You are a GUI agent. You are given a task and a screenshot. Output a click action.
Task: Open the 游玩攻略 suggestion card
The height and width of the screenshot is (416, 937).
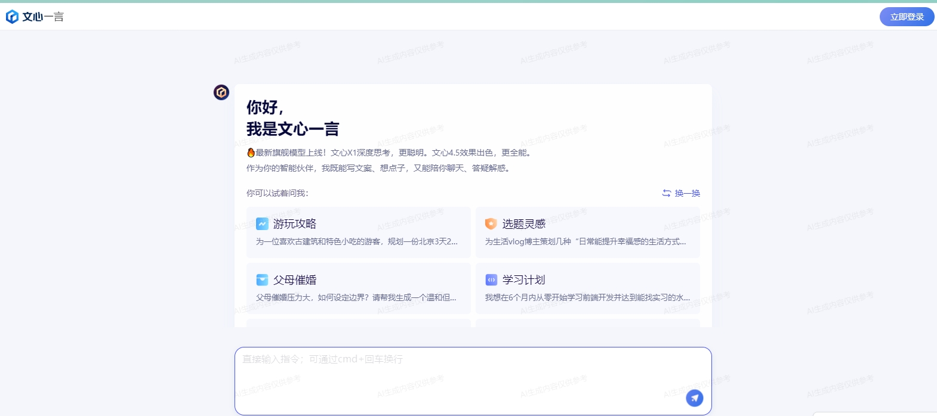coord(359,232)
